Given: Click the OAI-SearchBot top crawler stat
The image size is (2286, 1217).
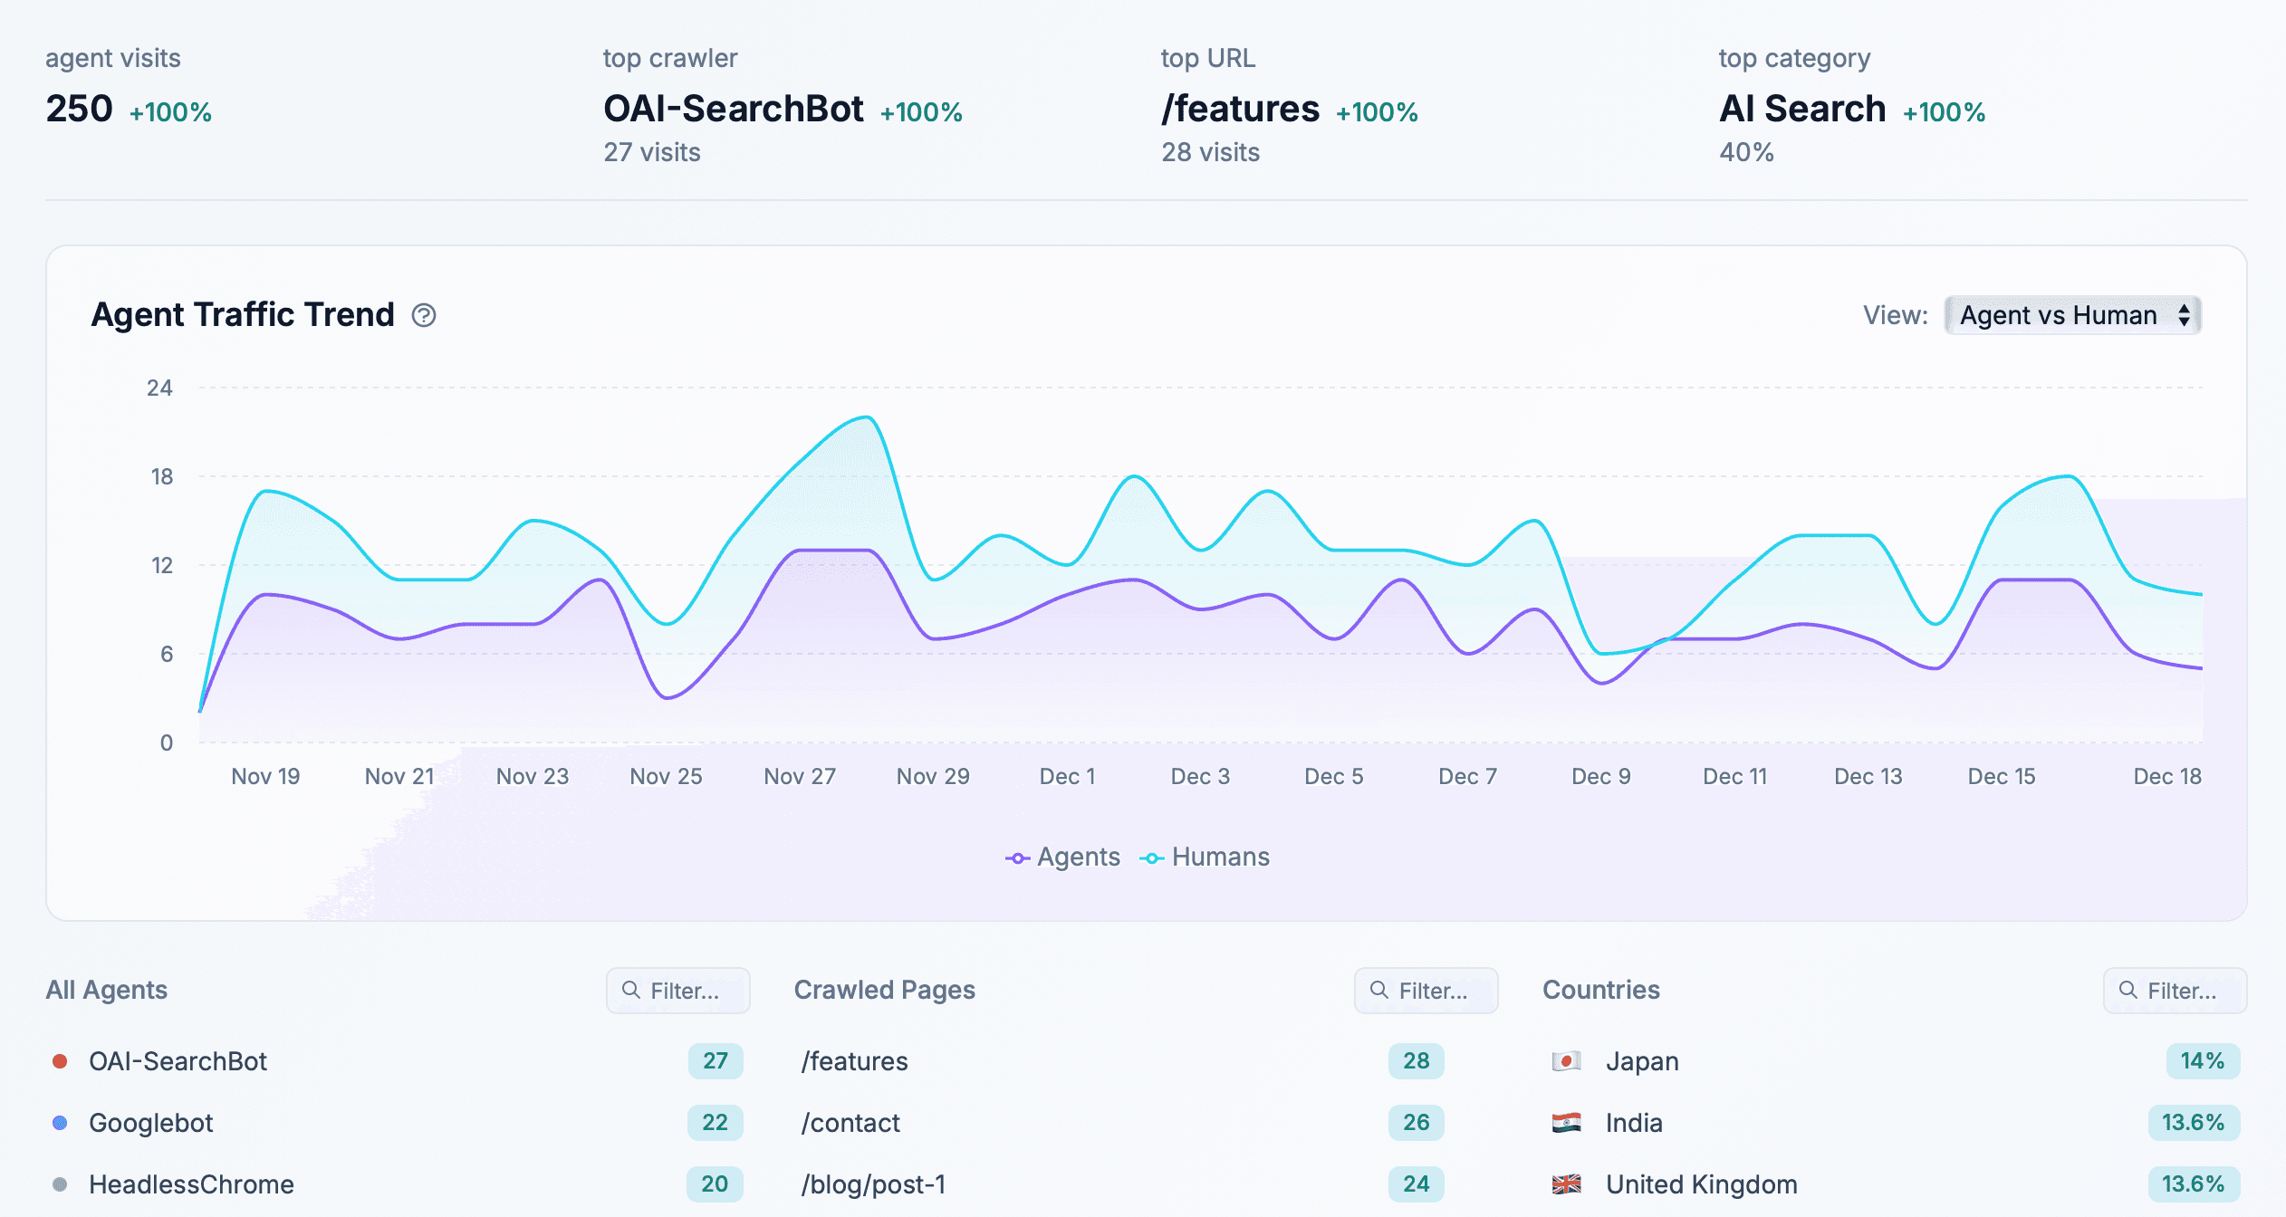Looking at the screenshot, I should (733, 109).
